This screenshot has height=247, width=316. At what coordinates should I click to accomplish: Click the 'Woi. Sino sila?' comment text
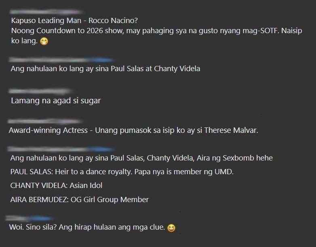[87, 227]
